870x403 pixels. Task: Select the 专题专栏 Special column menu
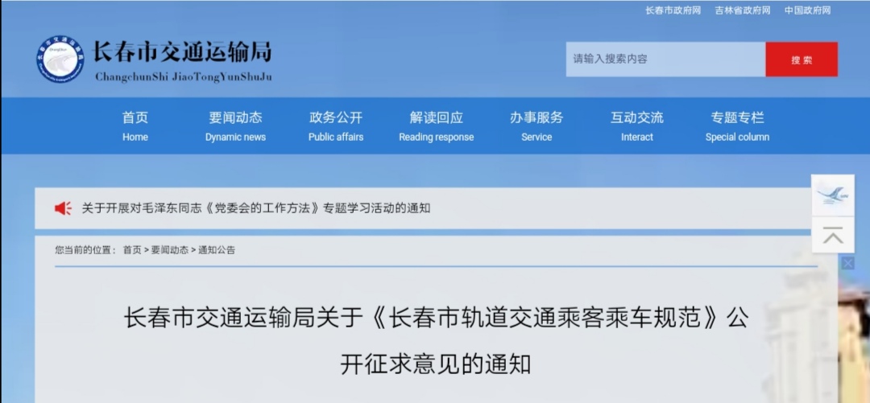[737, 125]
